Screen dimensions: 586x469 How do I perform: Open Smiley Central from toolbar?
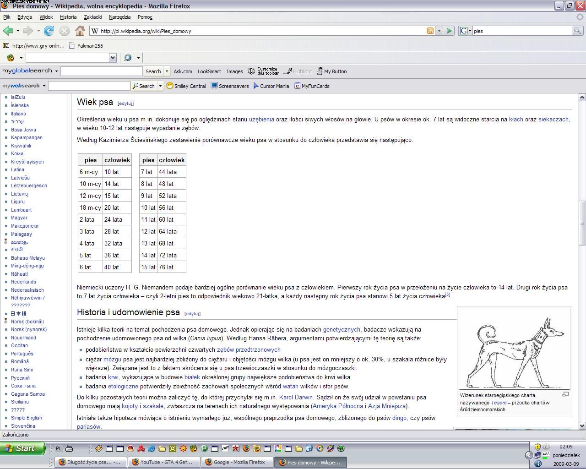[186, 86]
